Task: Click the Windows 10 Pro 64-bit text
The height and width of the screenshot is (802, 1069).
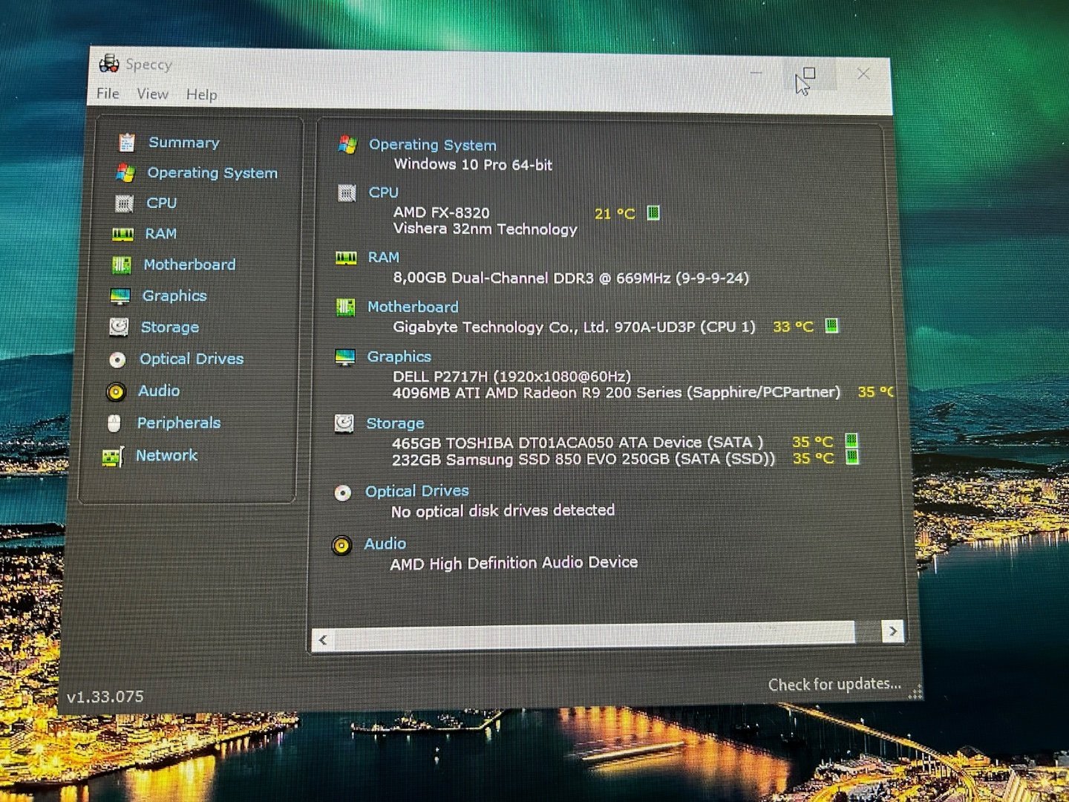Action: click(473, 164)
